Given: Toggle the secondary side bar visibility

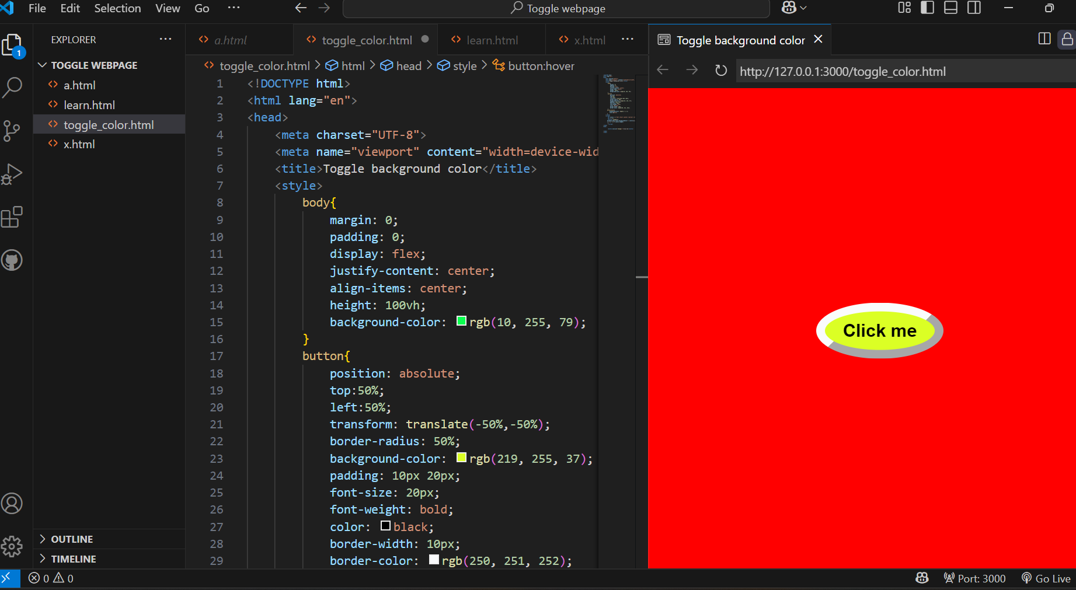Looking at the screenshot, I should pyautogui.click(x=974, y=8).
